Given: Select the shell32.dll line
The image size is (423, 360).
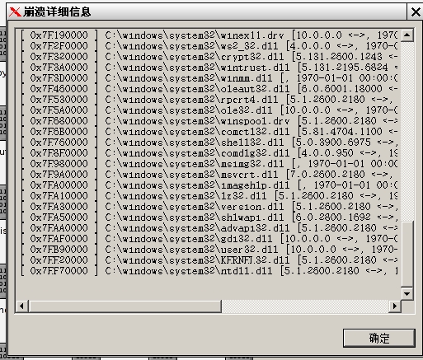Looking at the screenshot, I should coord(209,143).
